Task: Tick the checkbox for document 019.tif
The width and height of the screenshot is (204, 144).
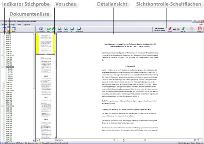Action: tap(4, 82)
